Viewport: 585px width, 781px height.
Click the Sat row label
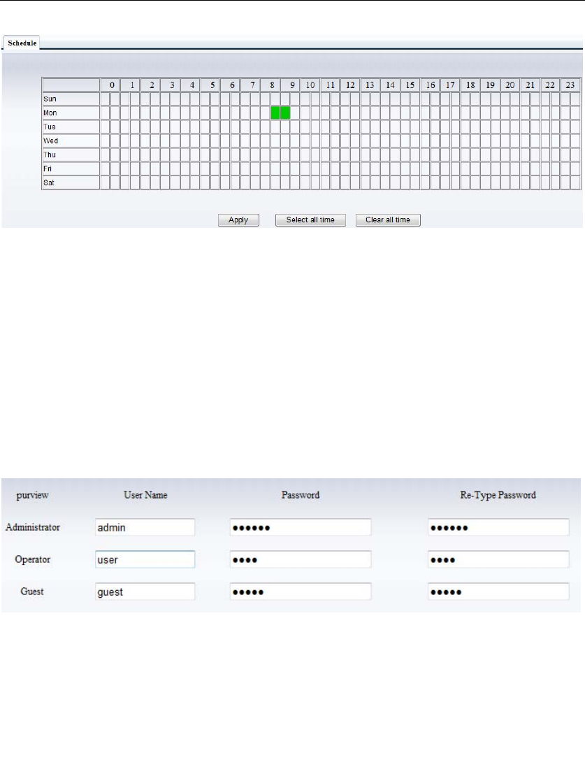(49, 182)
